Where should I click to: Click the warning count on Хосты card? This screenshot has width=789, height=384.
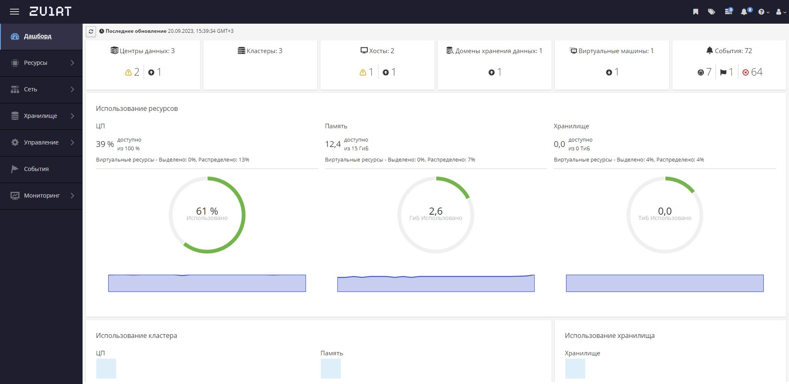pyautogui.click(x=366, y=72)
